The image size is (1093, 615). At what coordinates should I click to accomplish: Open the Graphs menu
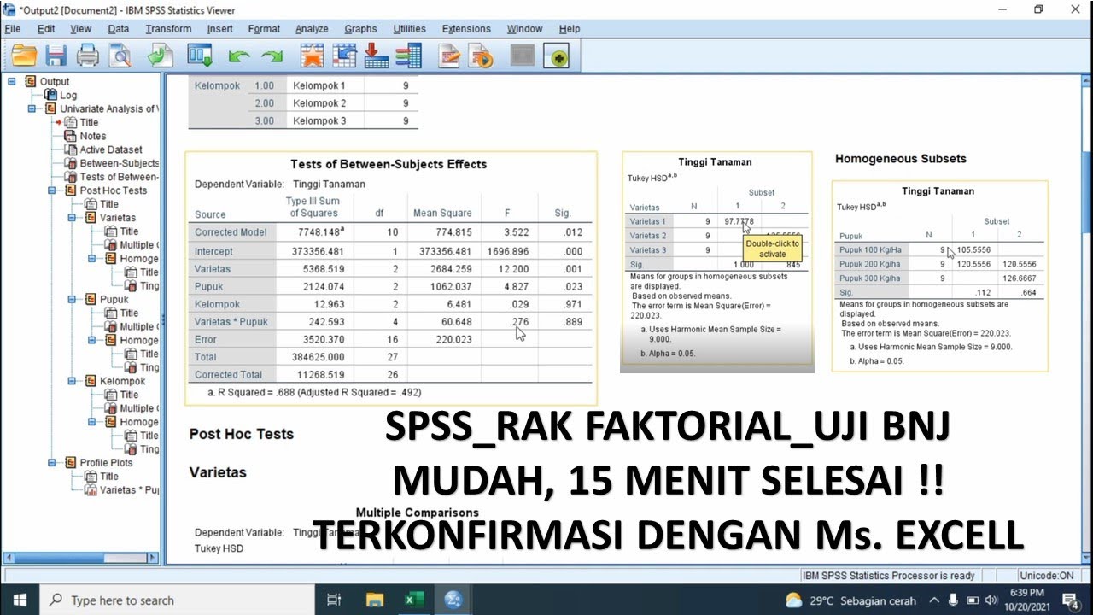360,29
